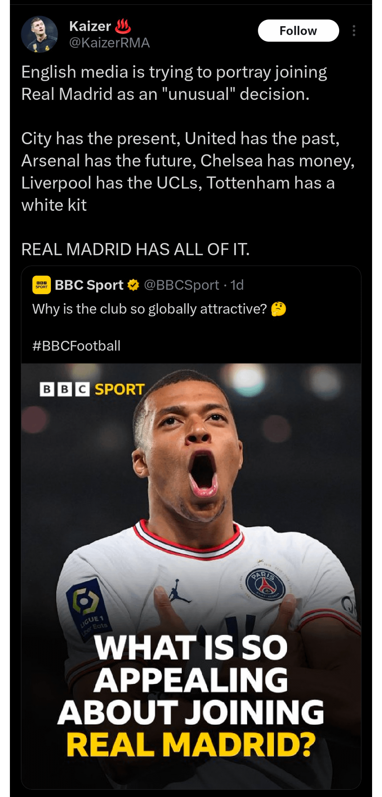Click the thinking face emoji

tap(278, 309)
